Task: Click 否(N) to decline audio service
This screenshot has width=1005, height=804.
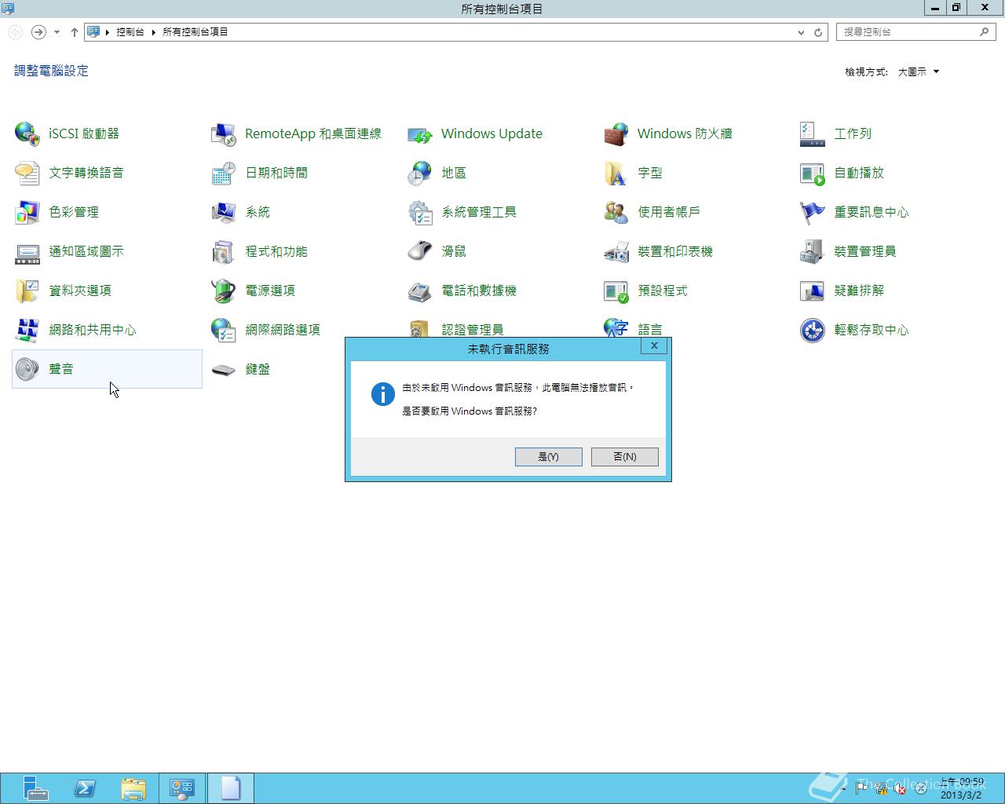Action: 624,456
